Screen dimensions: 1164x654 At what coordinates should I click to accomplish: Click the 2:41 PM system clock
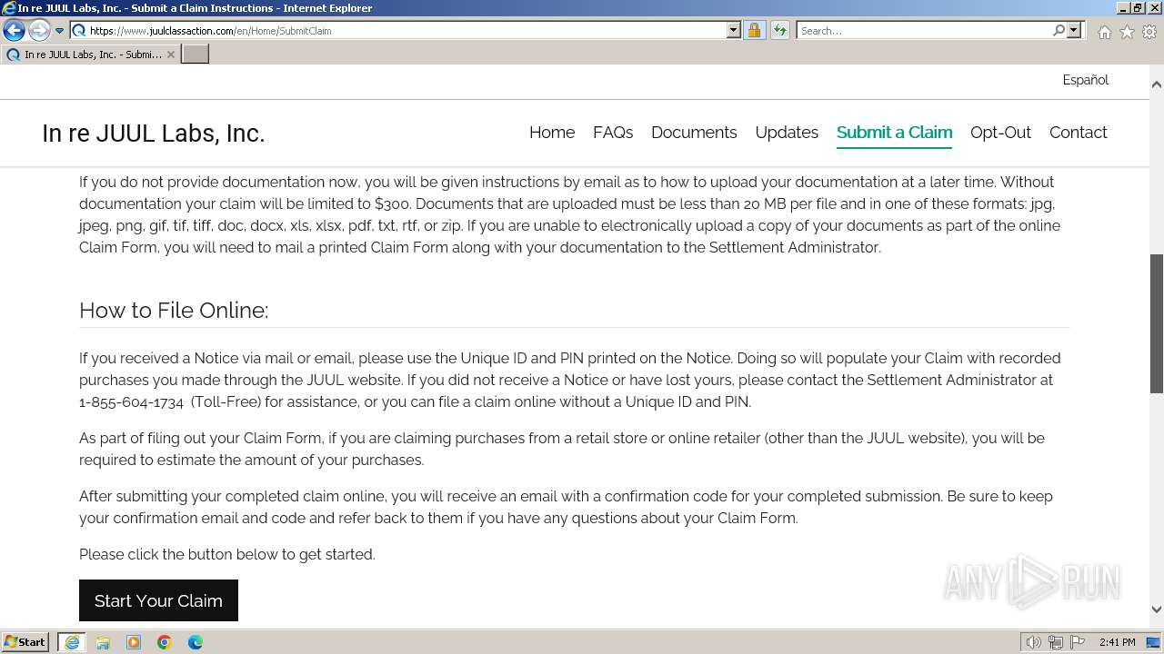[x=1117, y=642]
